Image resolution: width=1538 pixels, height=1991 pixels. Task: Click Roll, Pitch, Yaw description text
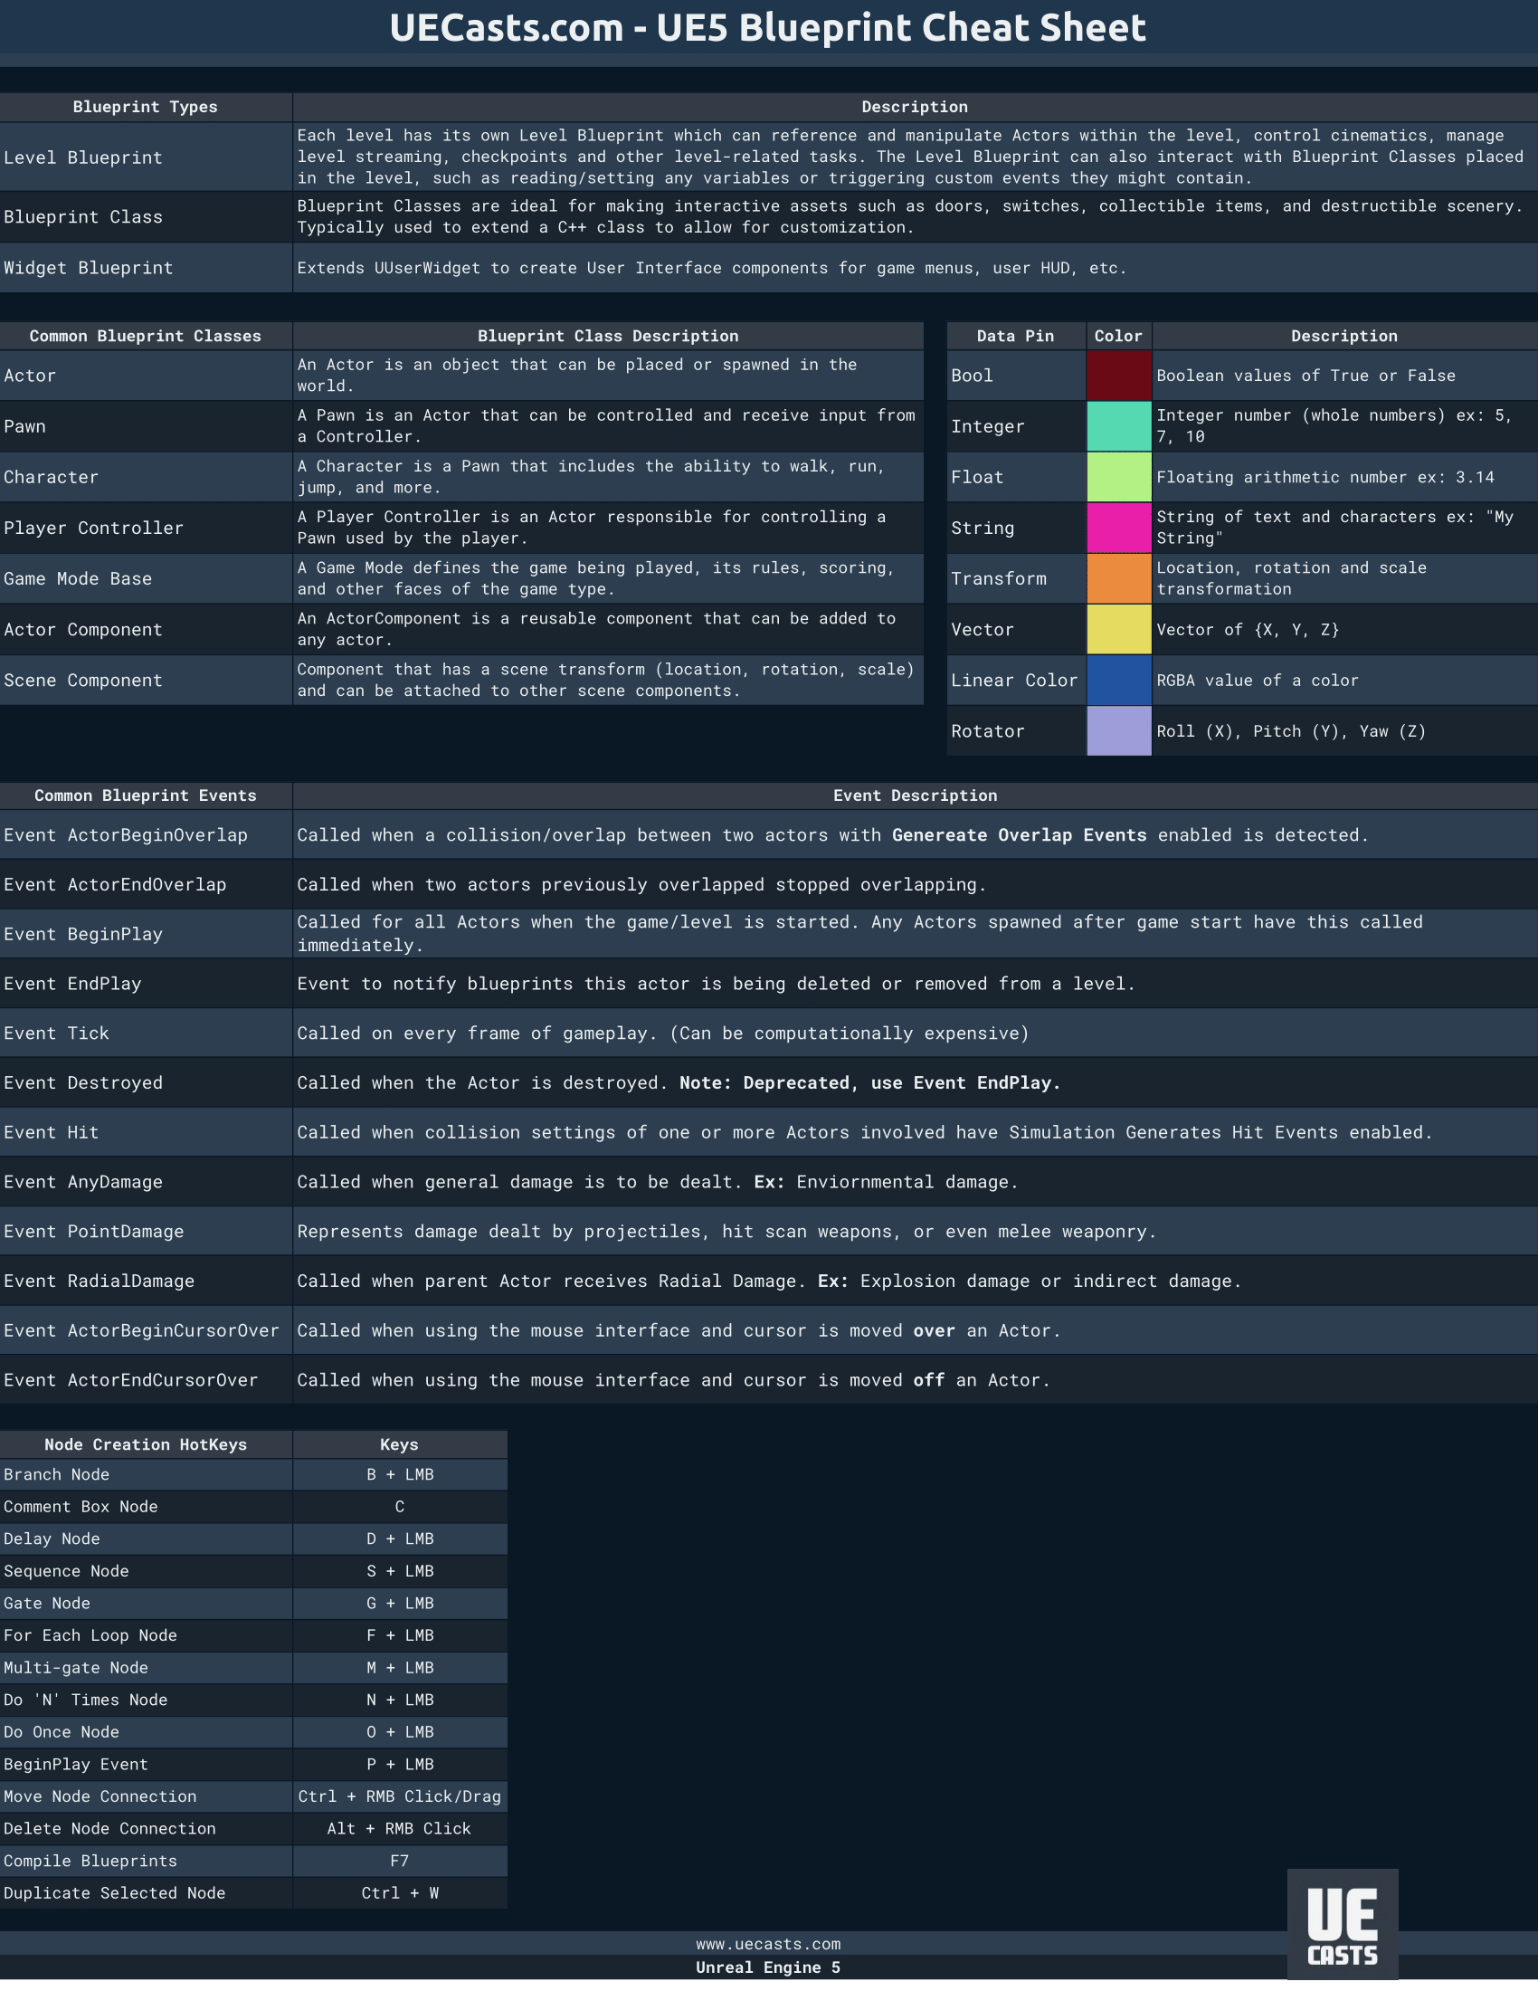point(1291,731)
